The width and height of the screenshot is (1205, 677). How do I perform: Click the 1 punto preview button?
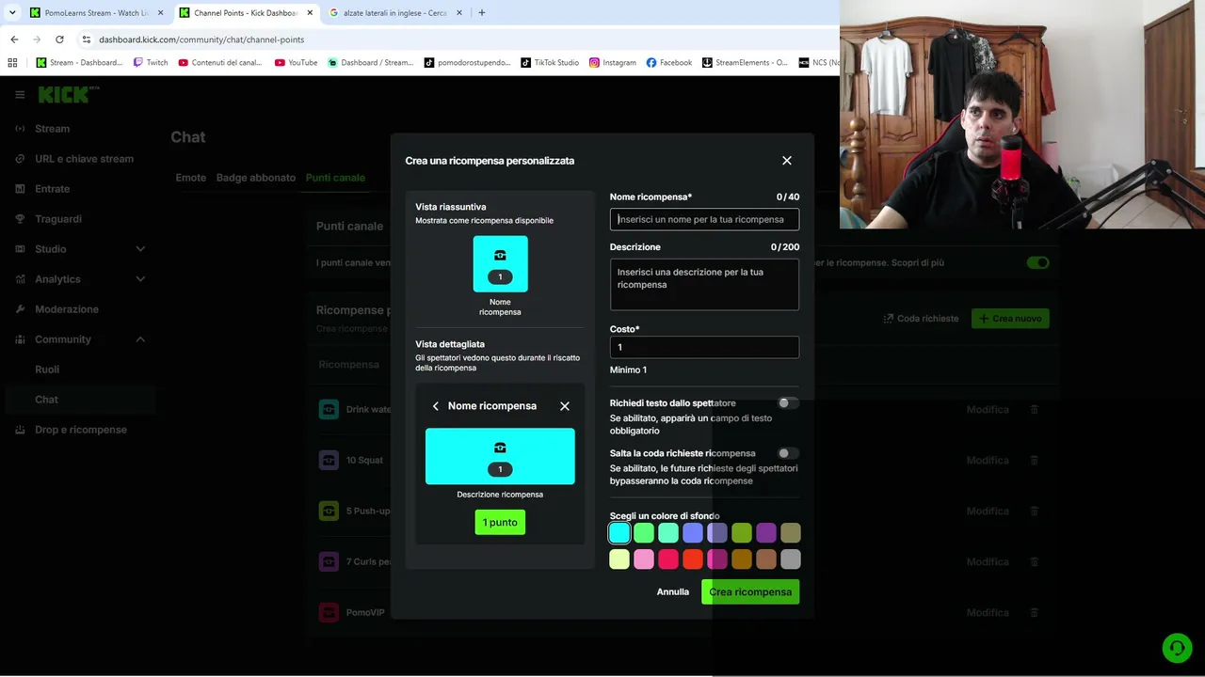click(500, 522)
